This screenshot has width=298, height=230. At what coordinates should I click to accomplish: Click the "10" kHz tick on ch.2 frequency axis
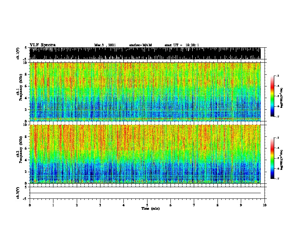tap(26, 125)
